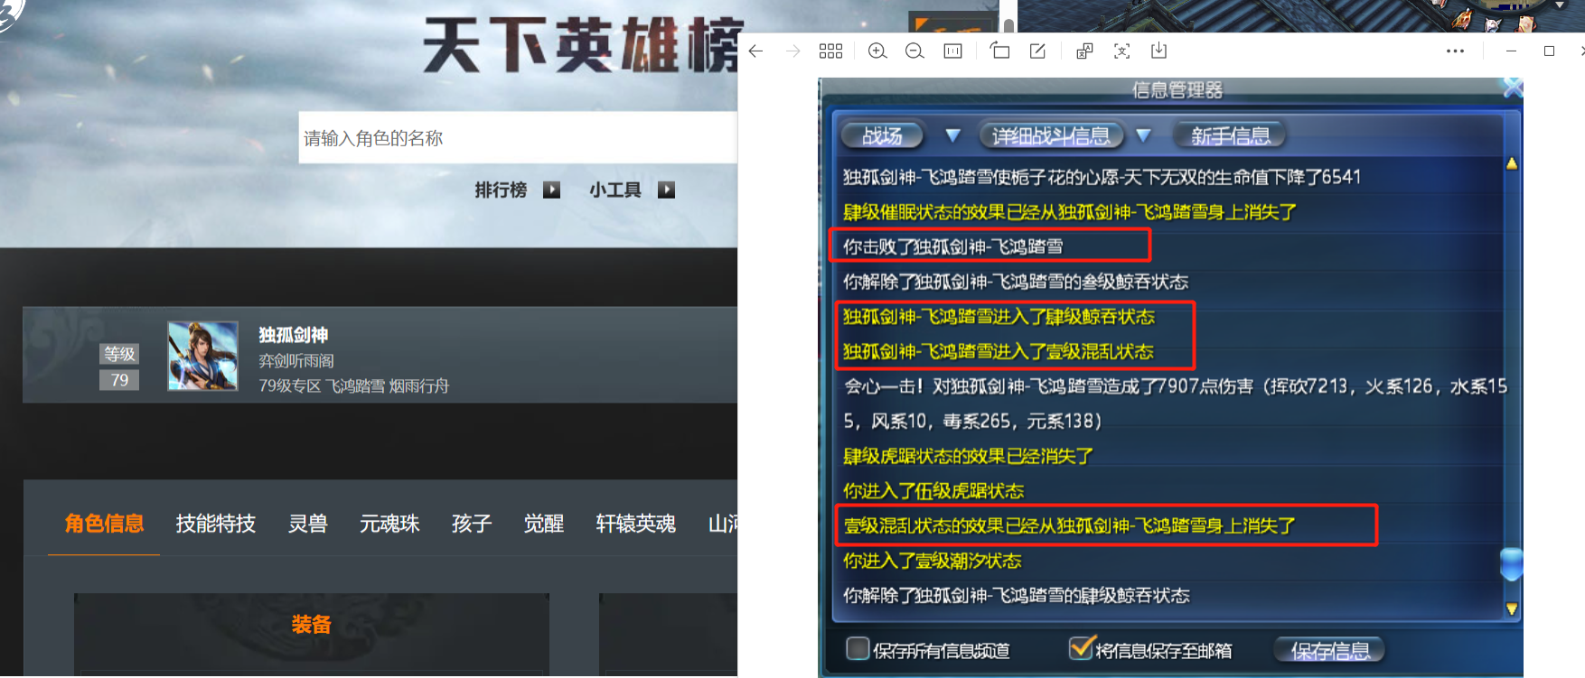Open thumbnail grid view in image viewer

pyautogui.click(x=830, y=51)
